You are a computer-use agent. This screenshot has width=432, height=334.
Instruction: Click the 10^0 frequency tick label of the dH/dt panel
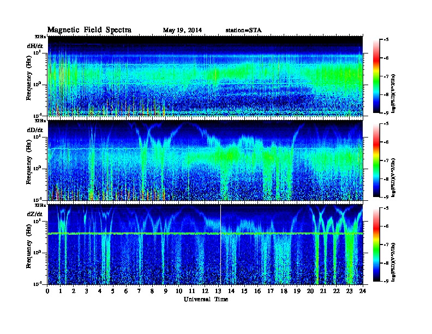37,84
